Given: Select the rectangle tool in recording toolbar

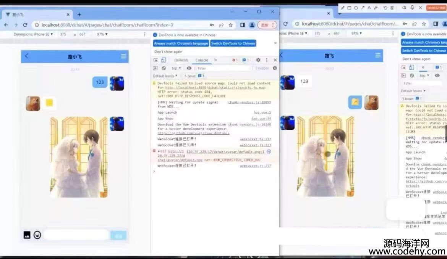Looking at the screenshot, I should coord(349,8).
